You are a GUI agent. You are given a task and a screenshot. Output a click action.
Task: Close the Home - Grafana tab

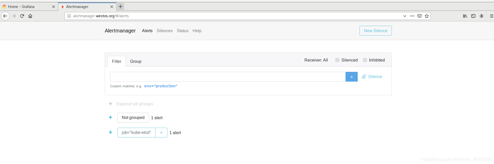[x=54, y=7]
